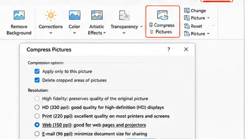Image resolution: width=248 pixels, height=139 pixels.
Task: Expand the Artistic Effects dropdown arrow
Action: coord(105,33)
